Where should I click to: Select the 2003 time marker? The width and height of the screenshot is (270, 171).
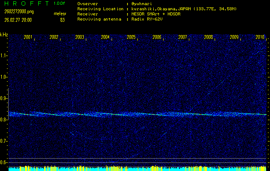point(79,38)
